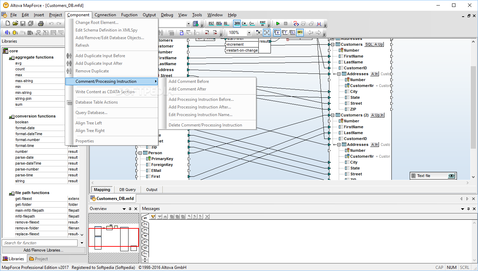Collapse Customers (2) table node

coord(333,115)
